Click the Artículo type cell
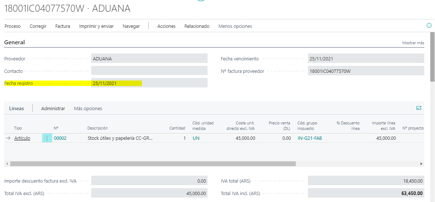The height and width of the screenshot is (202, 435). pos(22,138)
